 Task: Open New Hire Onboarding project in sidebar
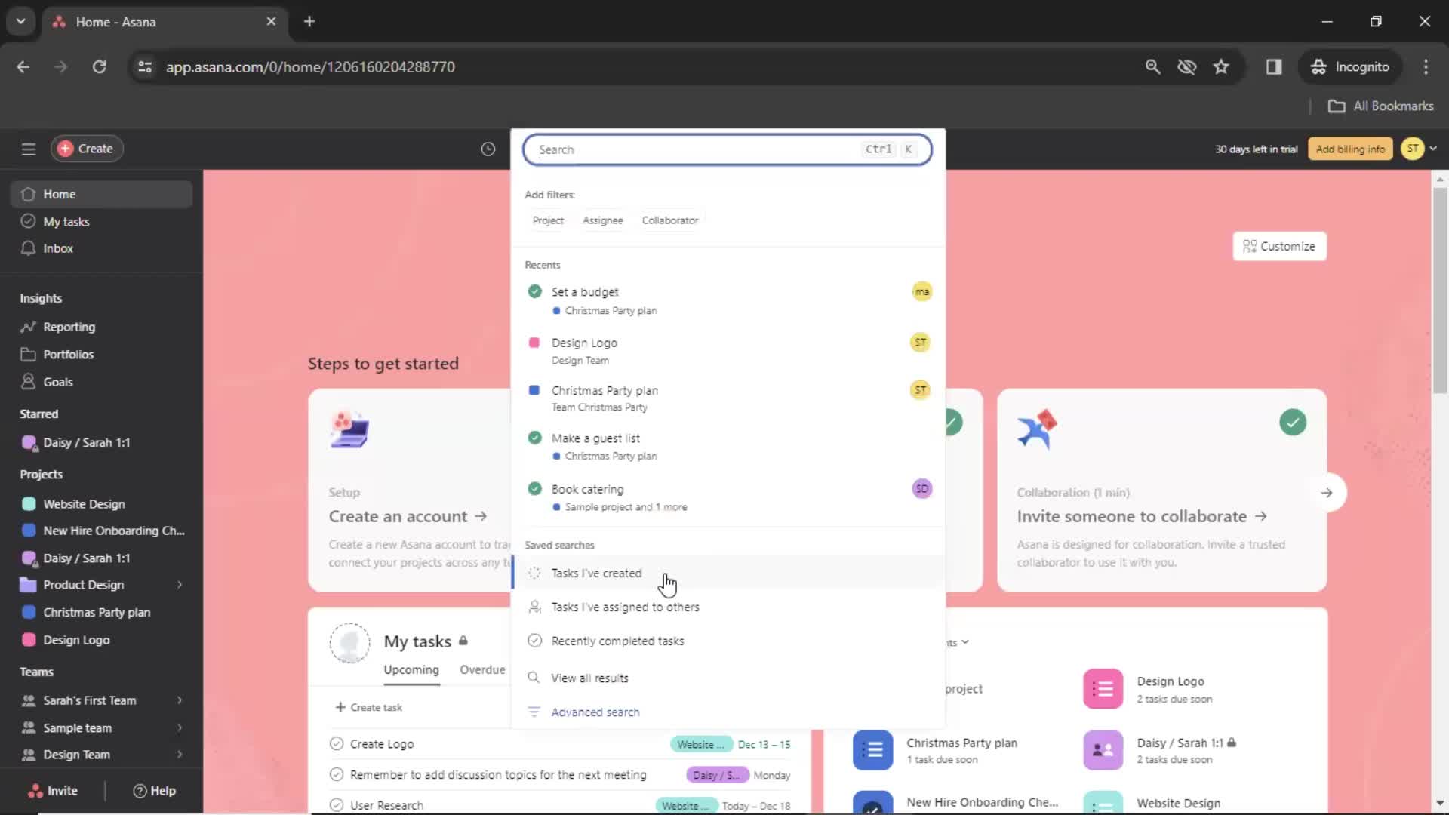click(101, 531)
